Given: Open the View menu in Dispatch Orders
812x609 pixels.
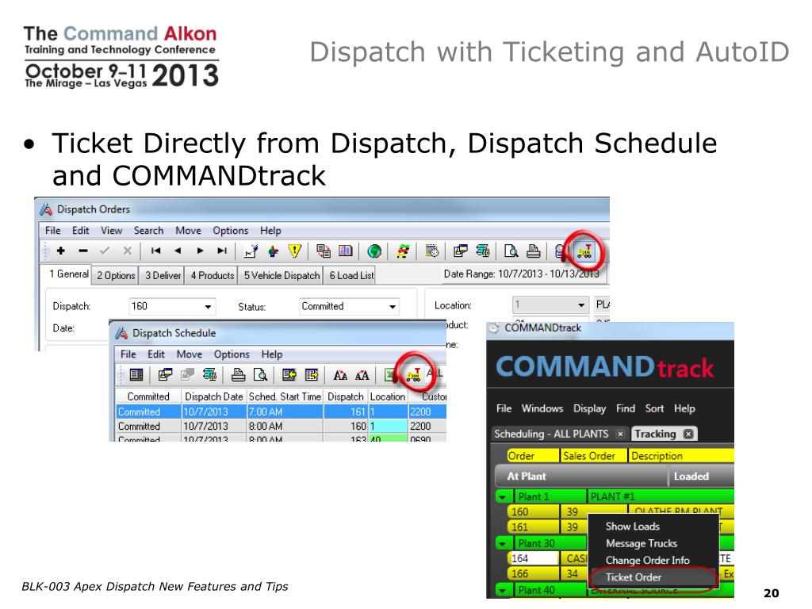Looking at the screenshot, I should pyautogui.click(x=111, y=231).
